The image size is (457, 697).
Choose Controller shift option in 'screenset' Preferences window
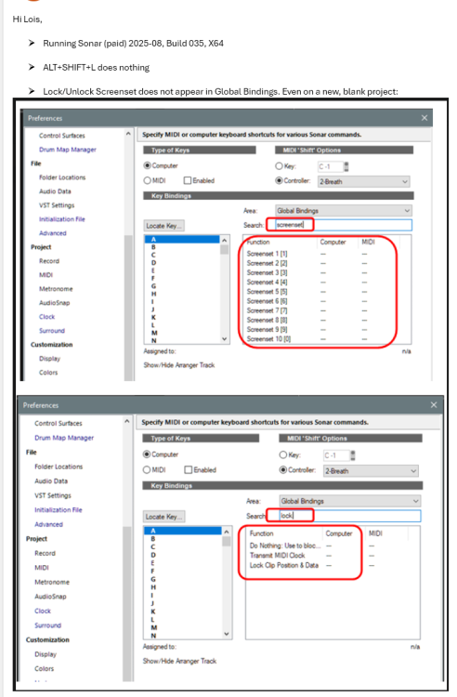[279, 180]
